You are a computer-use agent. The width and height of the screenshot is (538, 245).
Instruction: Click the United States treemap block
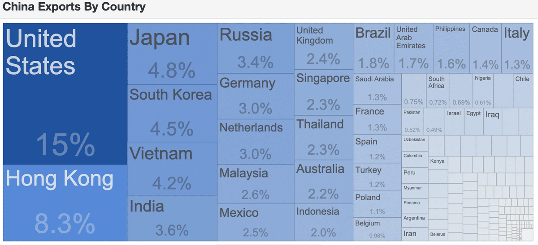[65, 94]
